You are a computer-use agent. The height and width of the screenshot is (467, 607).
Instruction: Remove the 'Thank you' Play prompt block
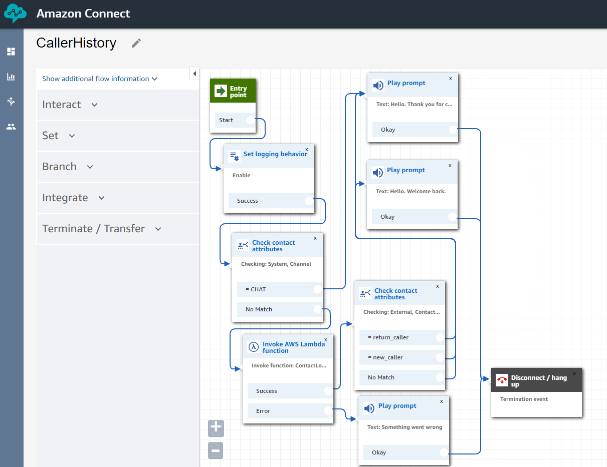(x=450, y=78)
